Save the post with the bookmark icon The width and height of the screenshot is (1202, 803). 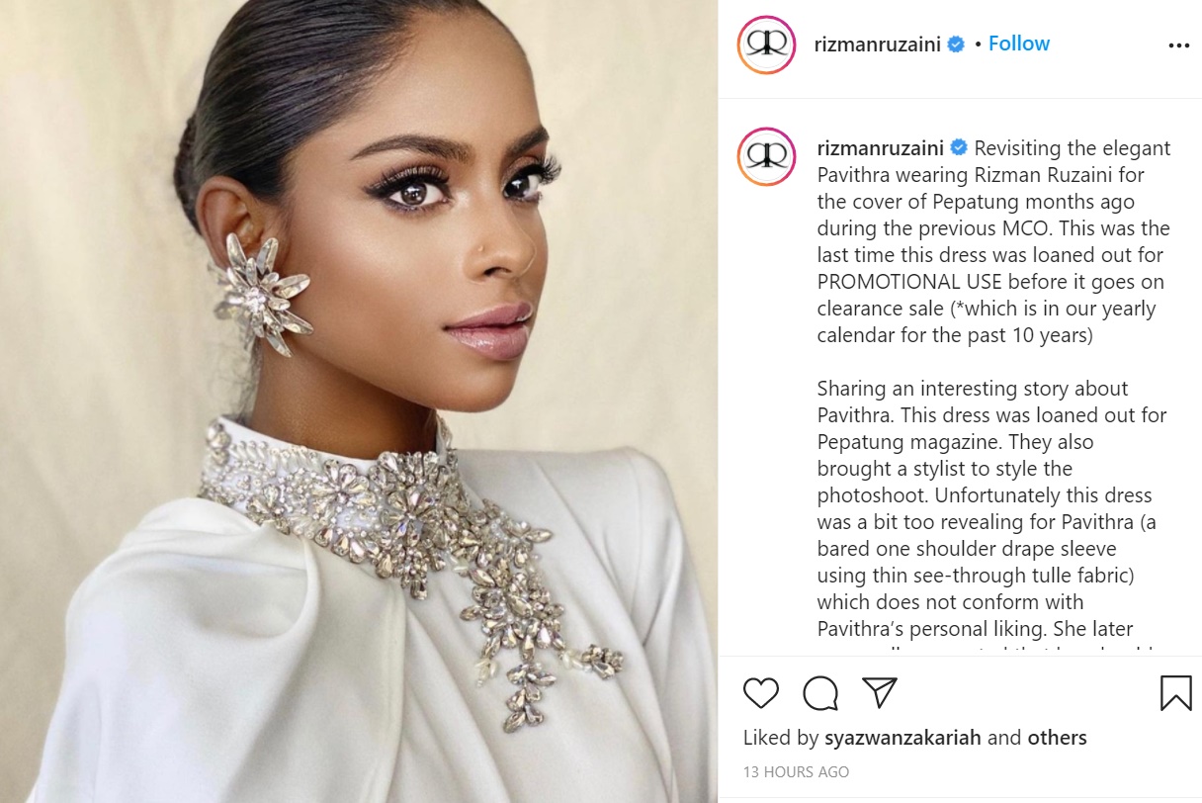pos(1175,693)
